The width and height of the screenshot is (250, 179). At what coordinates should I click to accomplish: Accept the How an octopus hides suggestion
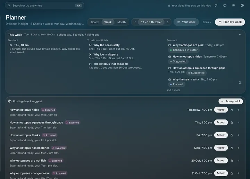[221, 110]
